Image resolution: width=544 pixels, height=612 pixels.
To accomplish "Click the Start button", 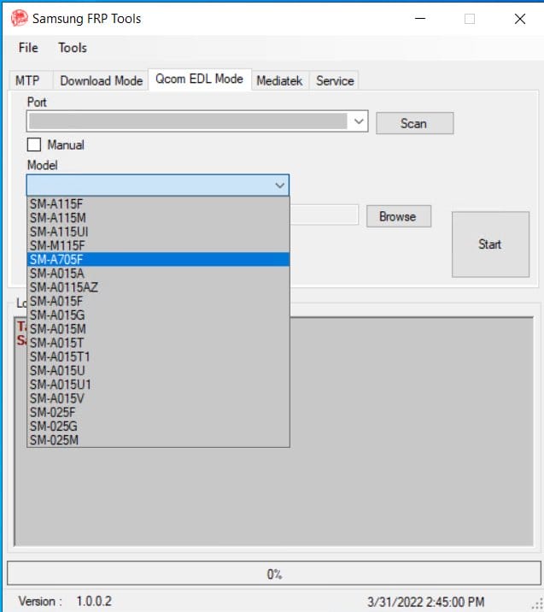I will tap(490, 244).
